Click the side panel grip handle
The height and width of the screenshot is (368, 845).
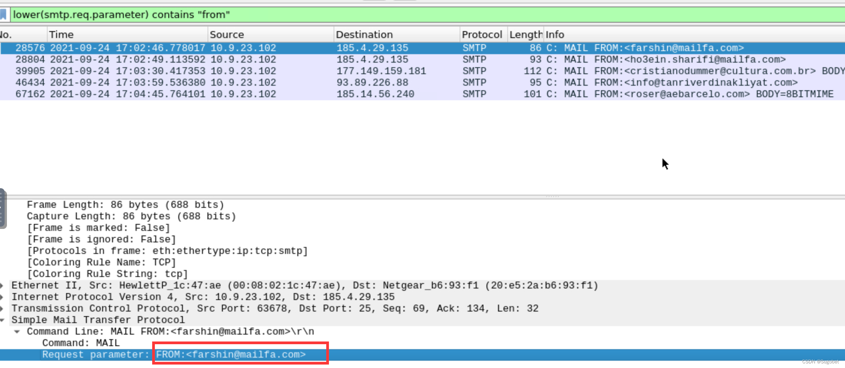[2, 209]
